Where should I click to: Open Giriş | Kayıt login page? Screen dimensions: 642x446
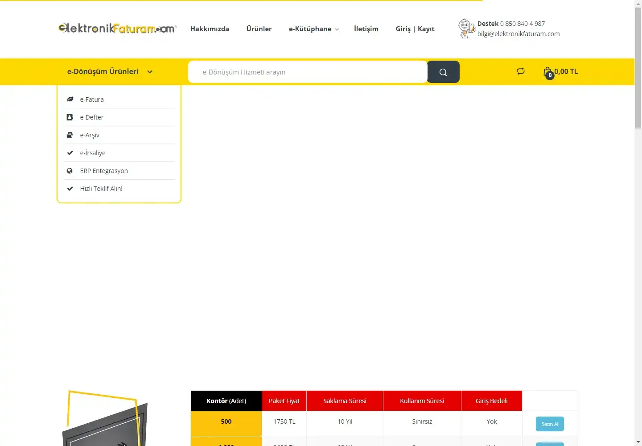pos(415,29)
